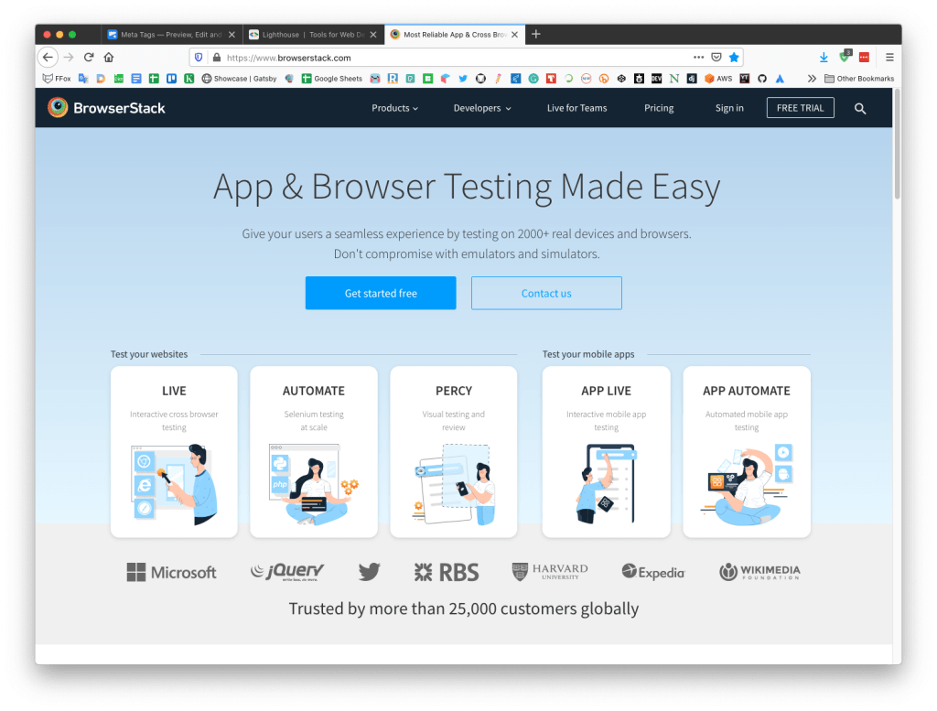
Task: Click the blue bookmark star
Action: point(734,58)
